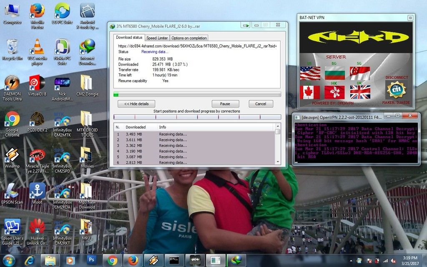Go to the Download status tab
427x267 pixels.
[x=129, y=38]
